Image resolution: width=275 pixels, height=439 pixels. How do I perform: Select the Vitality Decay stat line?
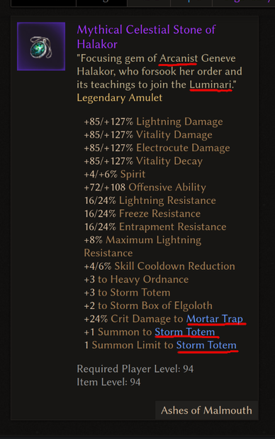coord(143,161)
